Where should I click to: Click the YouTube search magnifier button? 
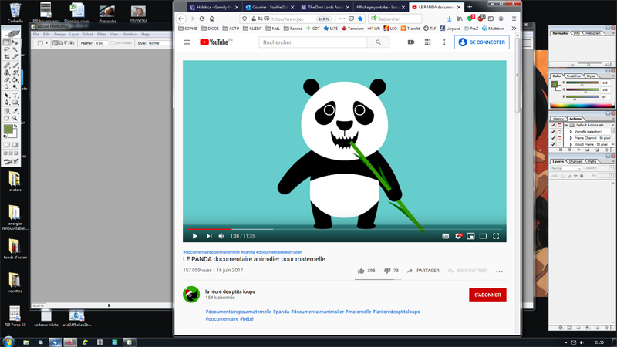(378, 42)
